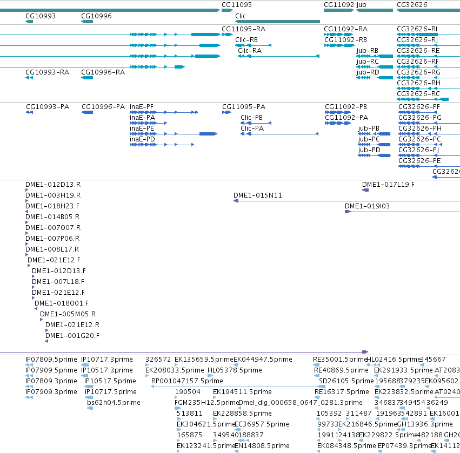
Task: Click the Clic-PB protein label
Action: click(251, 118)
